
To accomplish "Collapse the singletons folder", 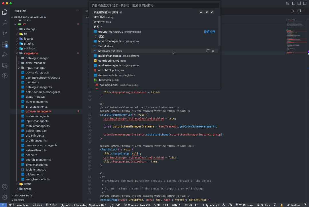I will click(x=46, y=53).
